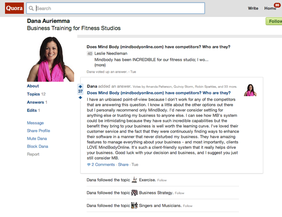Open the blue Mind Body question link in Dana's answer
This screenshot has height=217, width=282.
pyautogui.click(x=159, y=93)
